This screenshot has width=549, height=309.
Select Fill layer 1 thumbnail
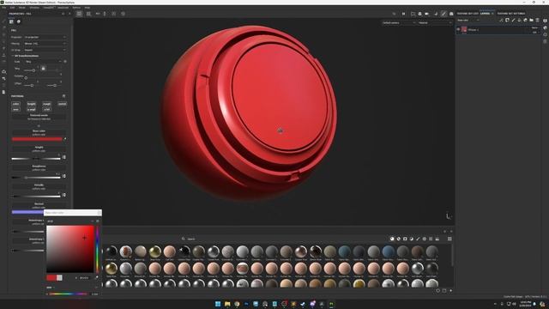coord(464,29)
